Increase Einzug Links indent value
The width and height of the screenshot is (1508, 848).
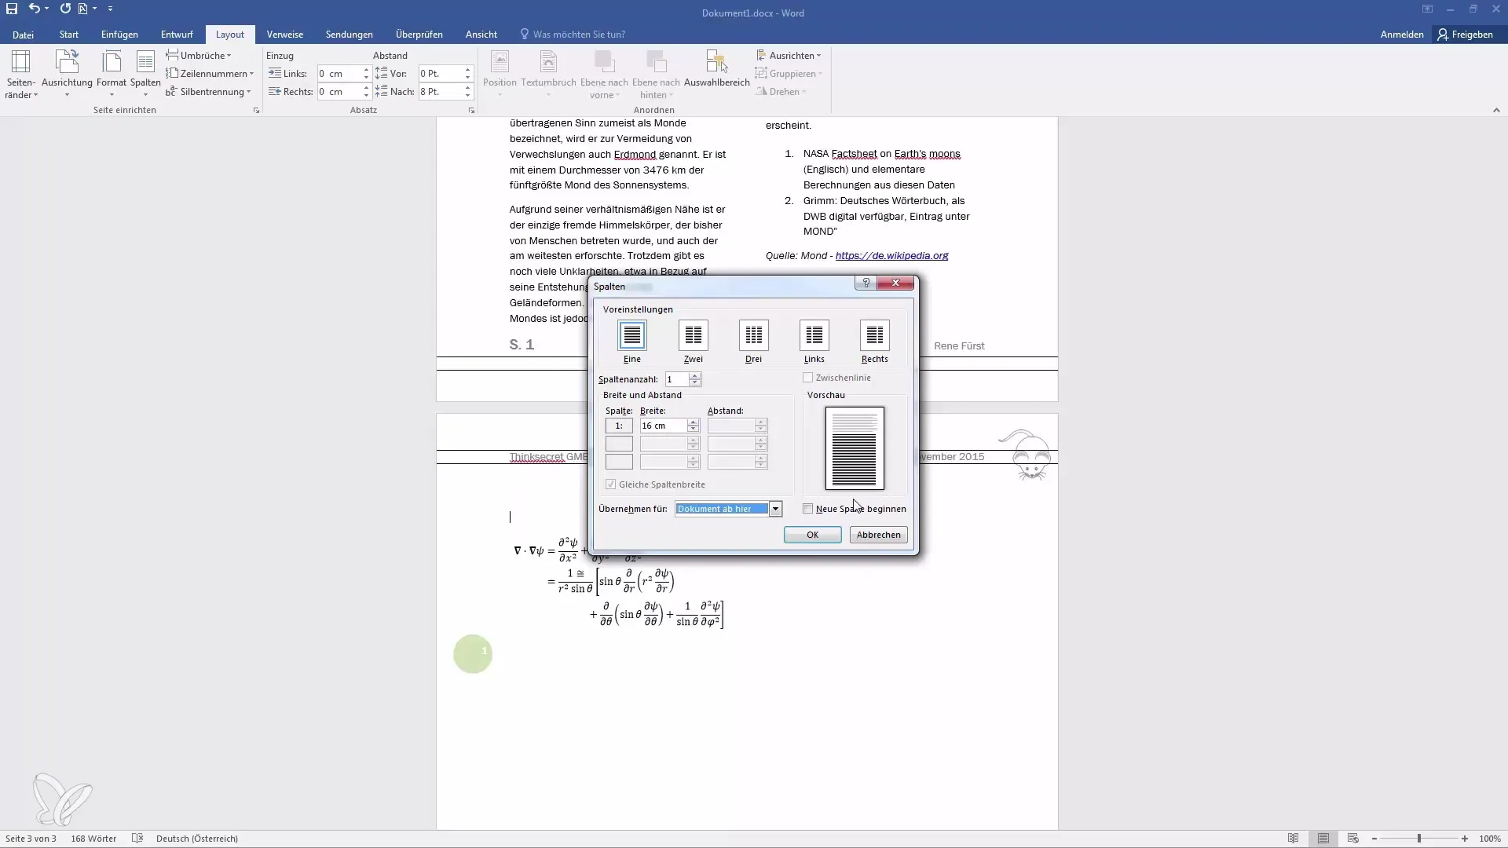[366, 70]
